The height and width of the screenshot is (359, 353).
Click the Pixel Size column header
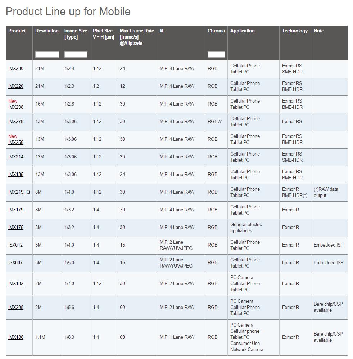click(103, 34)
